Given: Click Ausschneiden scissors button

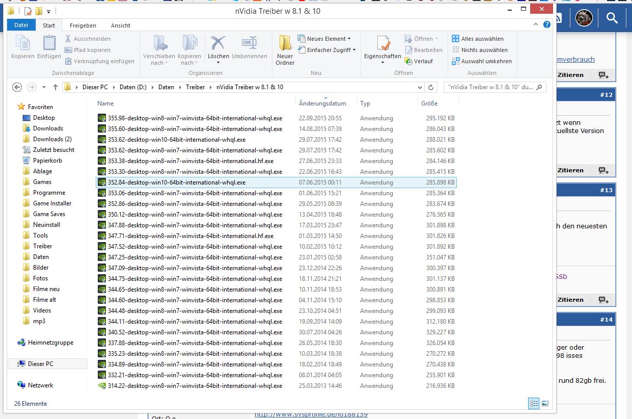Looking at the screenshot, I should pos(88,39).
